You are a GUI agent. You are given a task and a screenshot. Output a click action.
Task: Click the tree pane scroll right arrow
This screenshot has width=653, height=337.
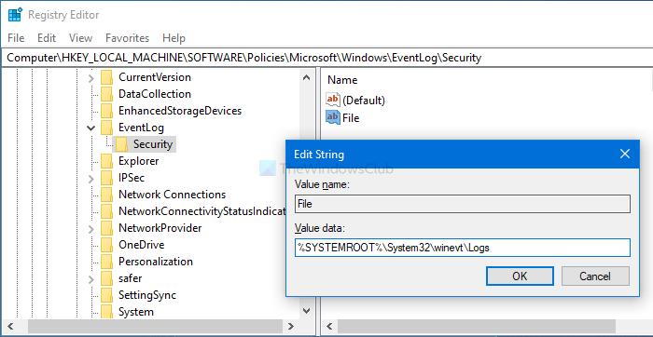click(291, 326)
